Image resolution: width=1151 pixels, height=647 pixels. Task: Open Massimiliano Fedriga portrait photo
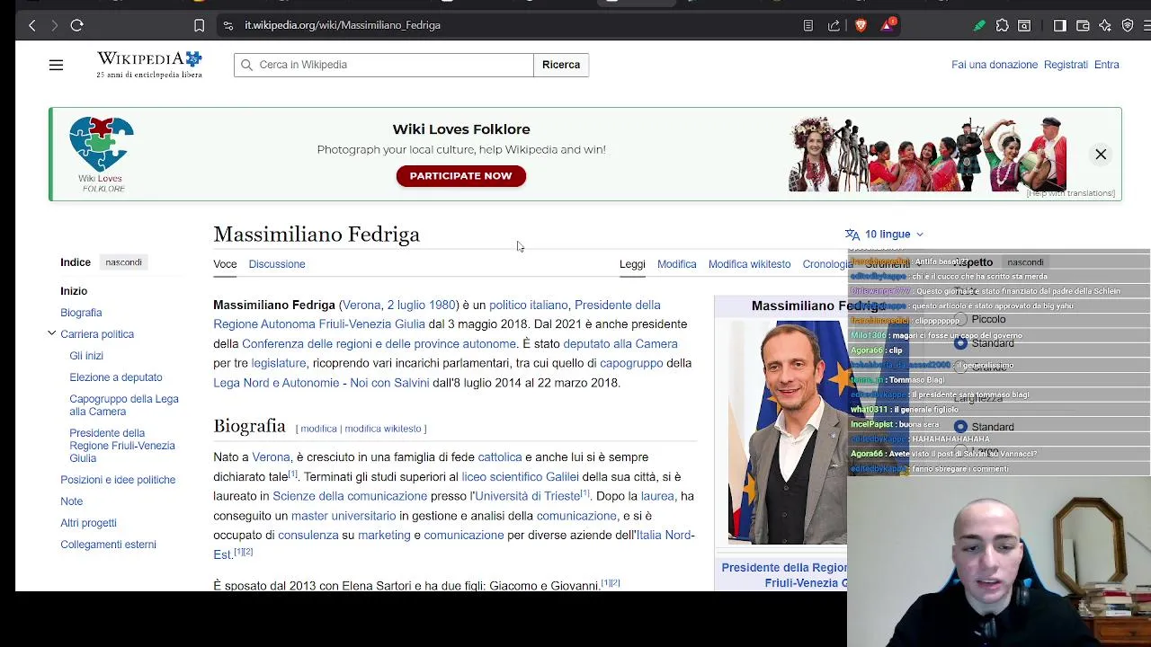coord(788,431)
